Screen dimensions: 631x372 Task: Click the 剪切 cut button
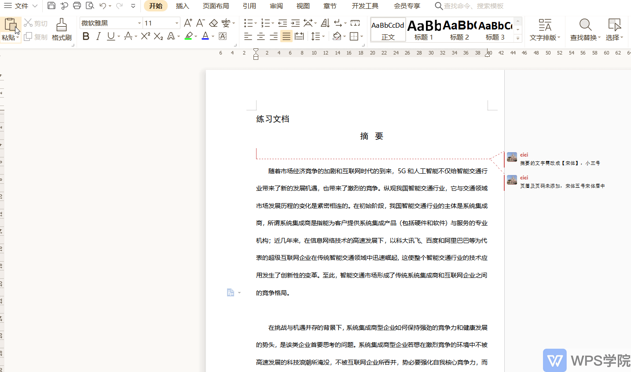click(x=36, y=23)
